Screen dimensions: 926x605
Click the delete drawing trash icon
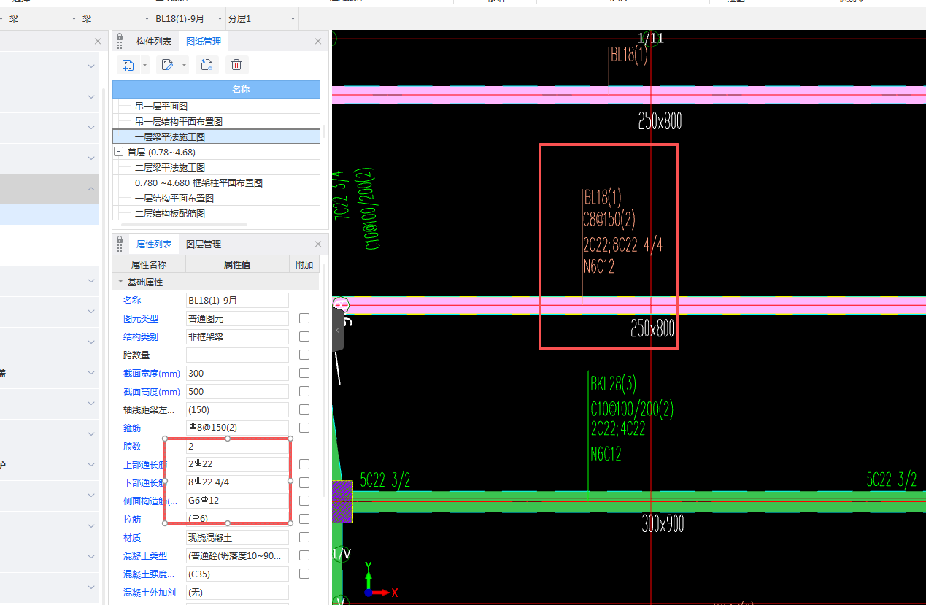click(236, 65)
